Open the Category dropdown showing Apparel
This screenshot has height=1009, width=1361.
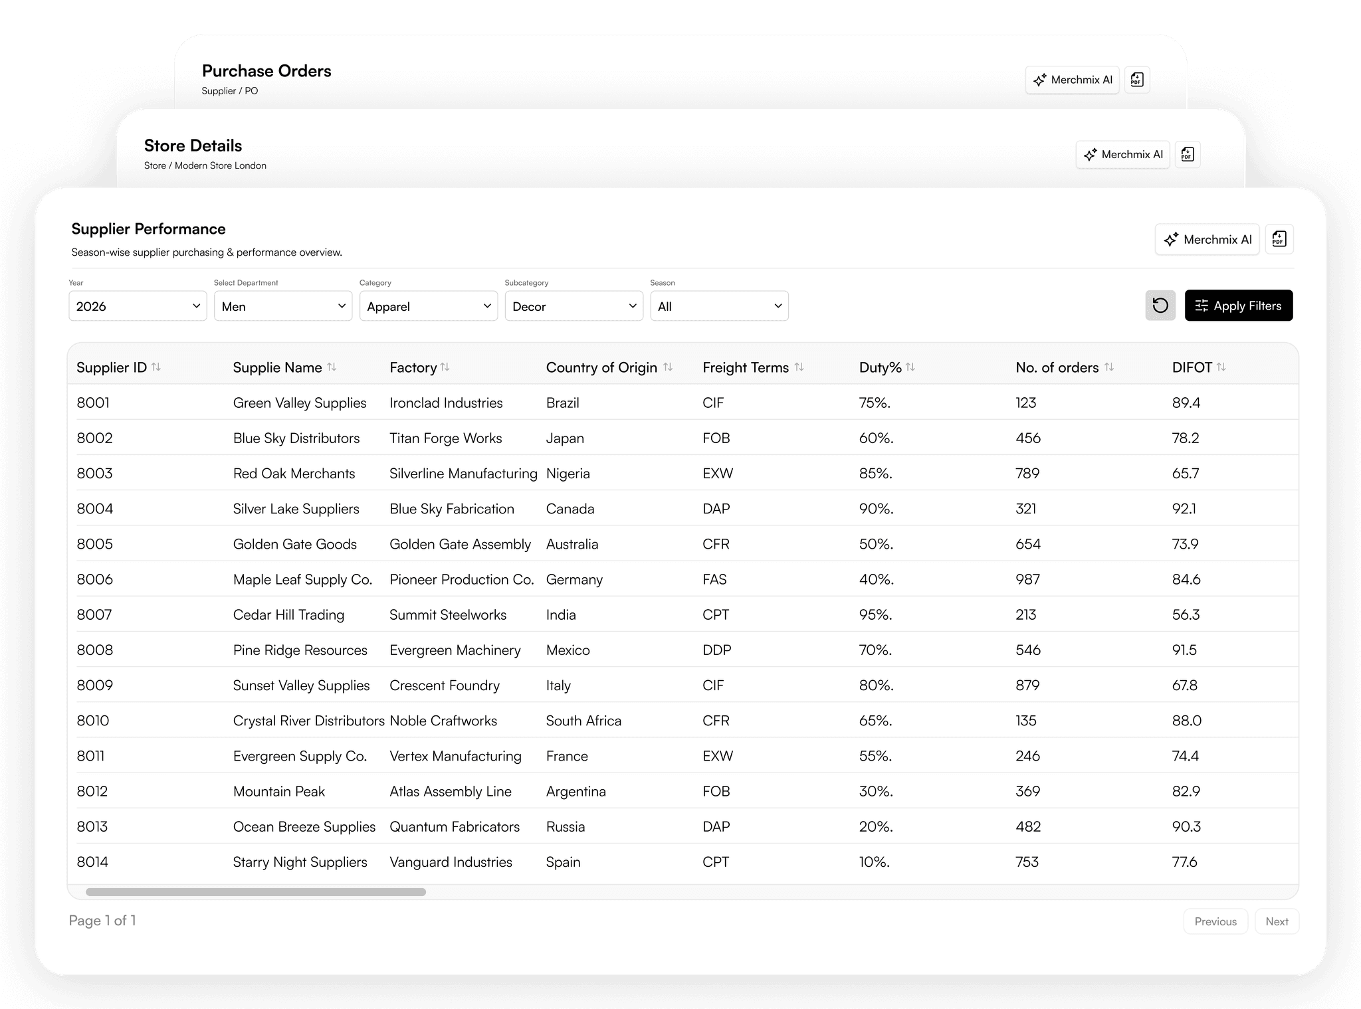pyautogui.click(x=429, y=306)
